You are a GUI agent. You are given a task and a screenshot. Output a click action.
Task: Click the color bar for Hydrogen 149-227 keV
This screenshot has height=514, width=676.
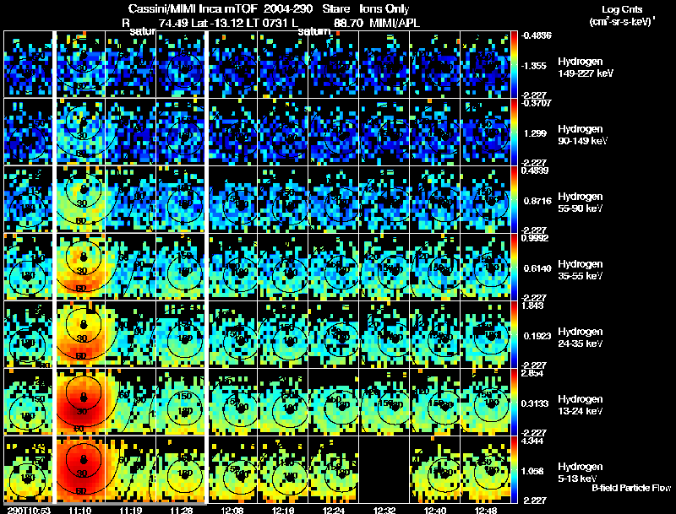(515, 64)
